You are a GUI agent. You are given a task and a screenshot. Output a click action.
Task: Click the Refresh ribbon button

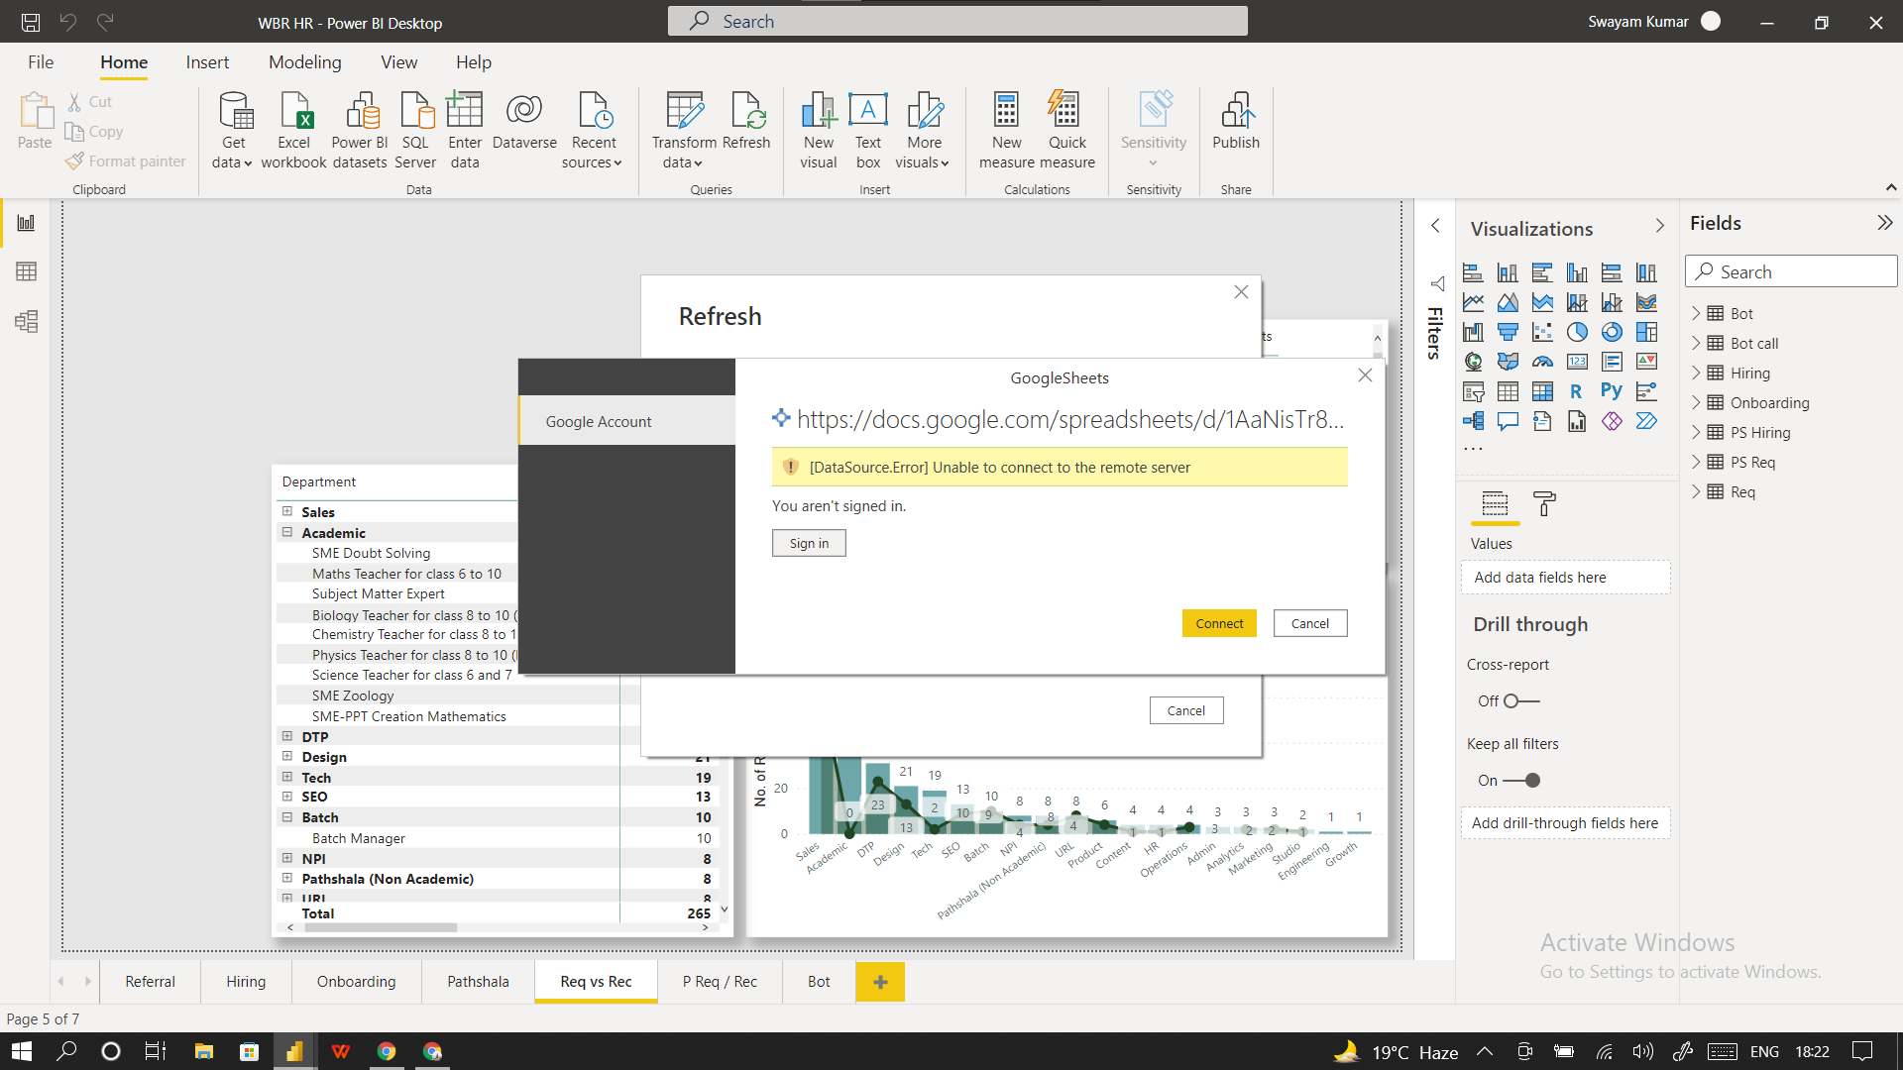coord(746,122)
